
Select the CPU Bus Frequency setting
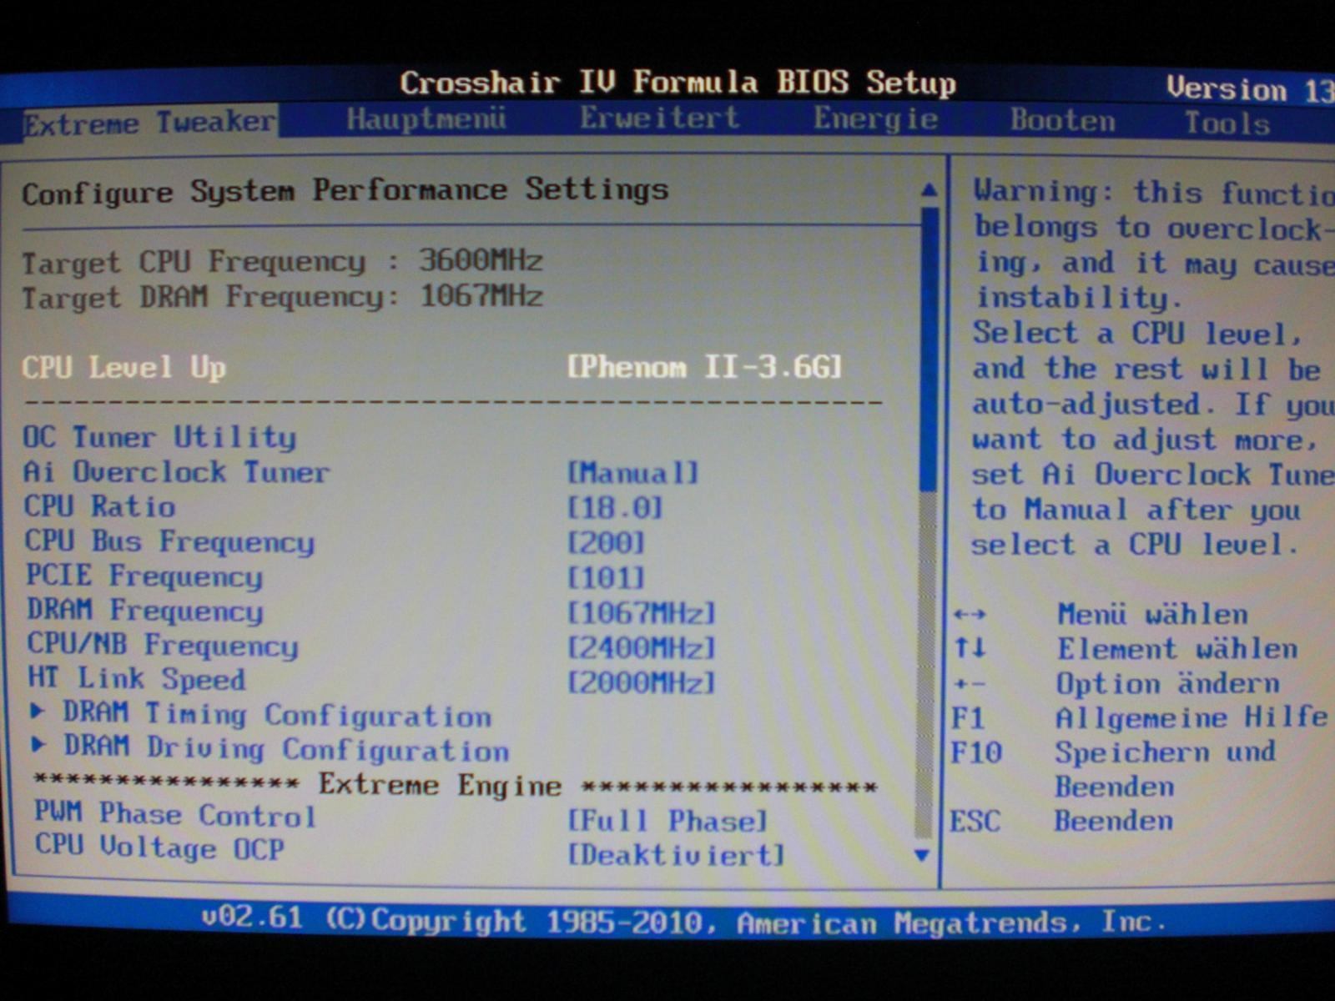(x=169, y=541)
